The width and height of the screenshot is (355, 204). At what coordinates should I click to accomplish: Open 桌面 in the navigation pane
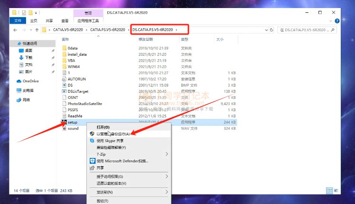28,50
